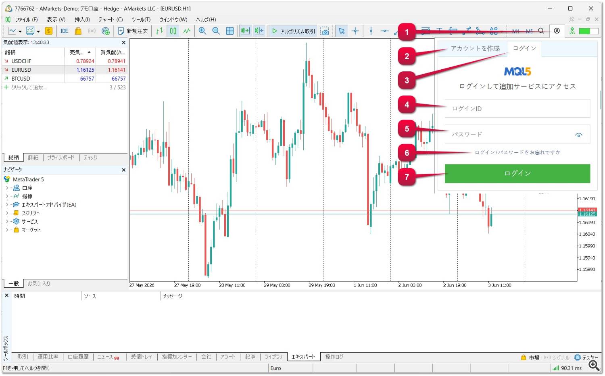Click the screenshot camera icon
The image size is (605, 376).
click(325, 31)
